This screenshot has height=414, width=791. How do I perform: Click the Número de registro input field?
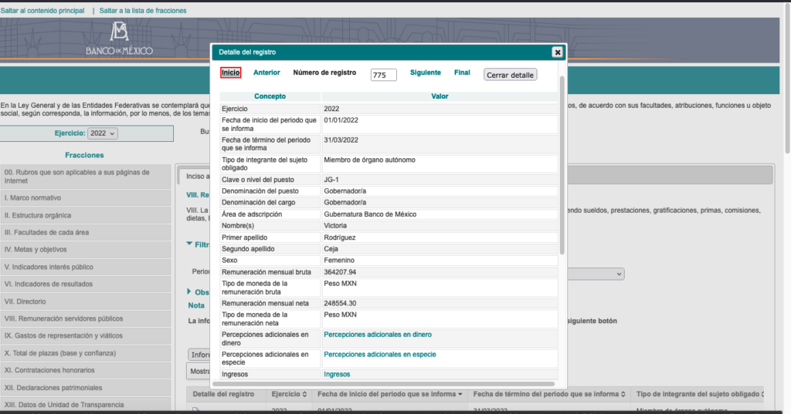(383, 75)
